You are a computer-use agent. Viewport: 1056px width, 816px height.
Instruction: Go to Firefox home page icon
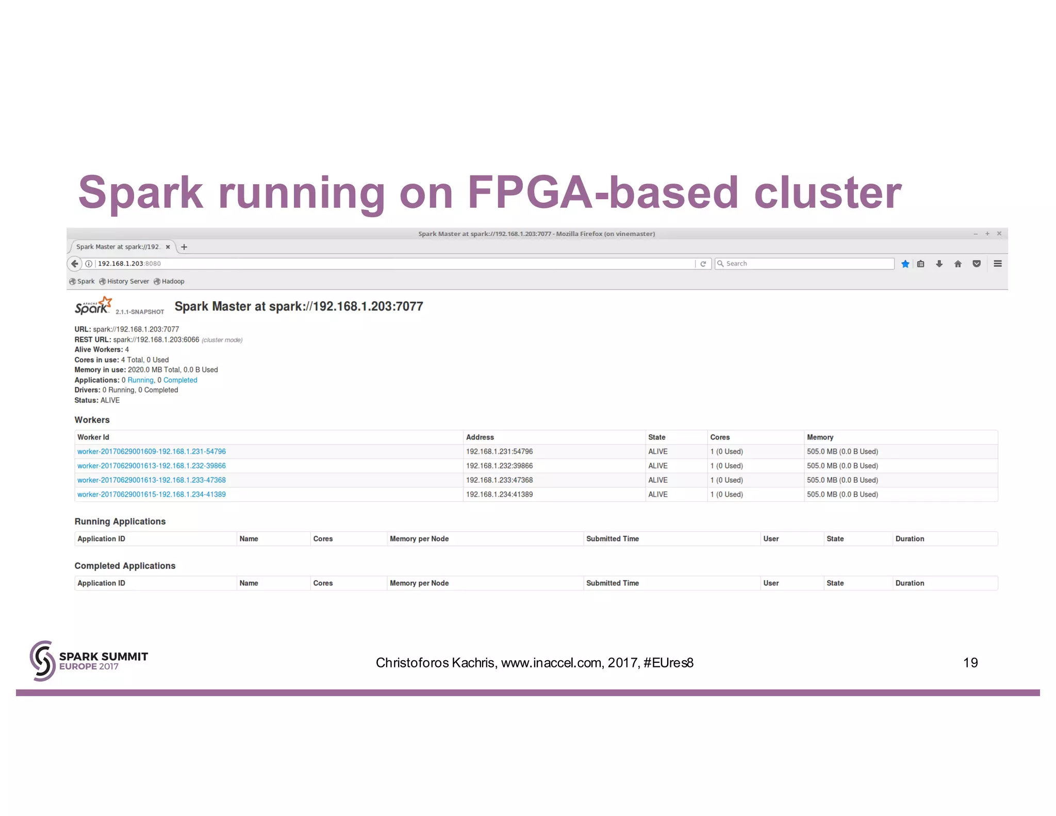point(958,264)
